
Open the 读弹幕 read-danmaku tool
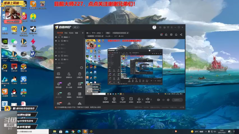pos(79,85)
